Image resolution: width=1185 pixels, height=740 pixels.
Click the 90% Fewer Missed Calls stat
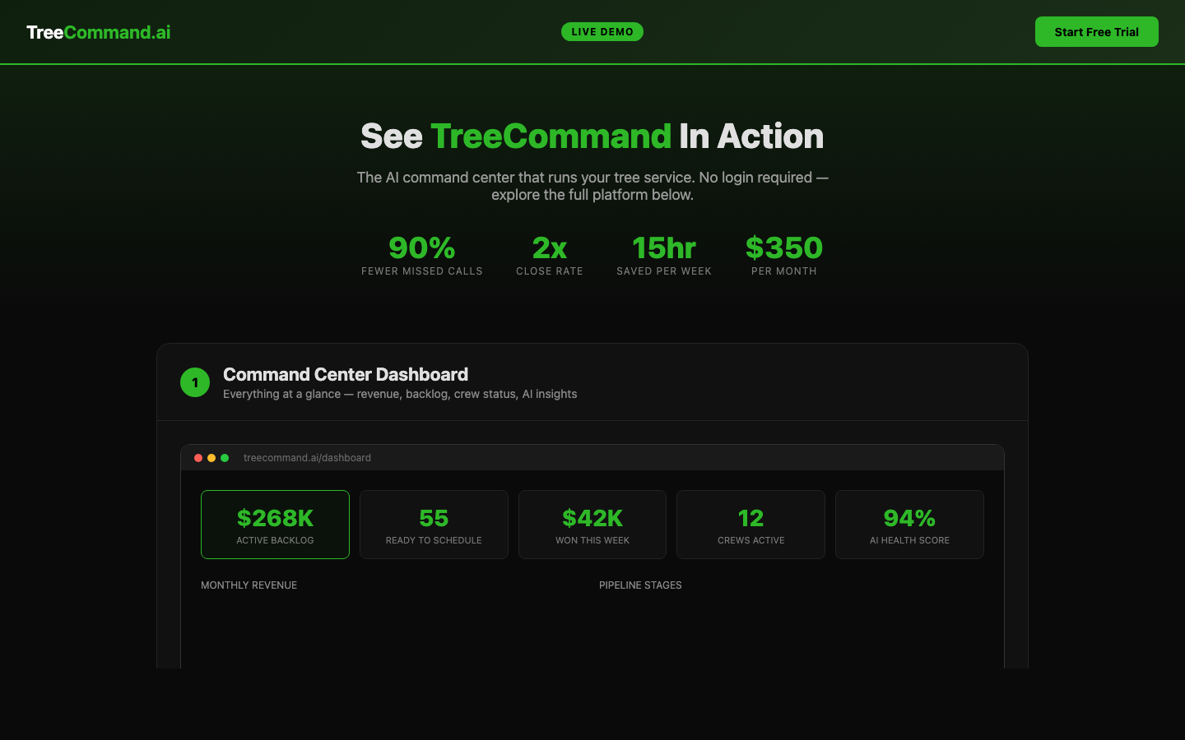422,255
